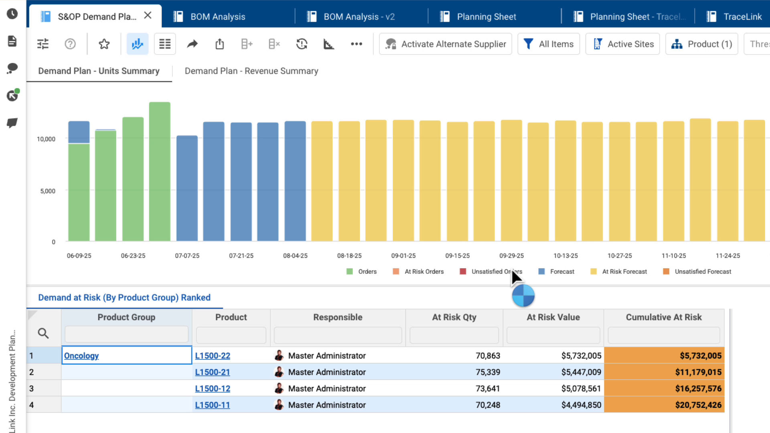Click the export upload icon

click(219, 44)
